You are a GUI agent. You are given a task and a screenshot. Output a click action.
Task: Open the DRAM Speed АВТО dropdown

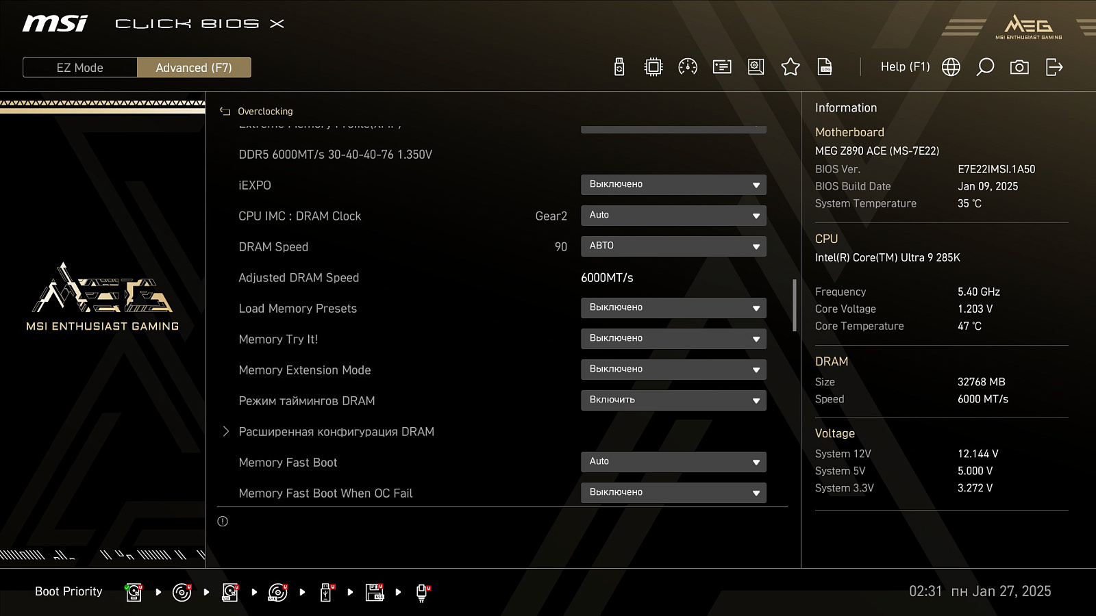[673, 246]
